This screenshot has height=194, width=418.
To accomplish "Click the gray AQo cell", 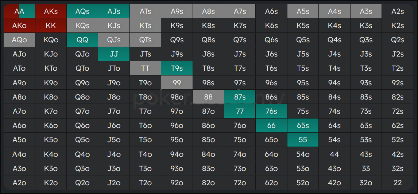I will tap(19, 40).
